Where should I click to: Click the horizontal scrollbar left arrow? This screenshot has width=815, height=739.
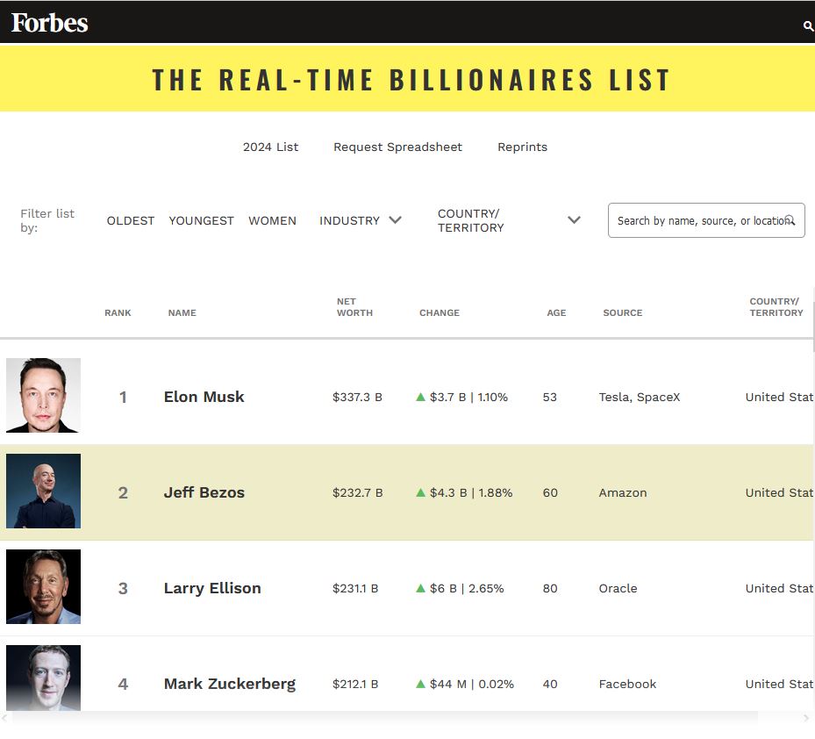5,718
